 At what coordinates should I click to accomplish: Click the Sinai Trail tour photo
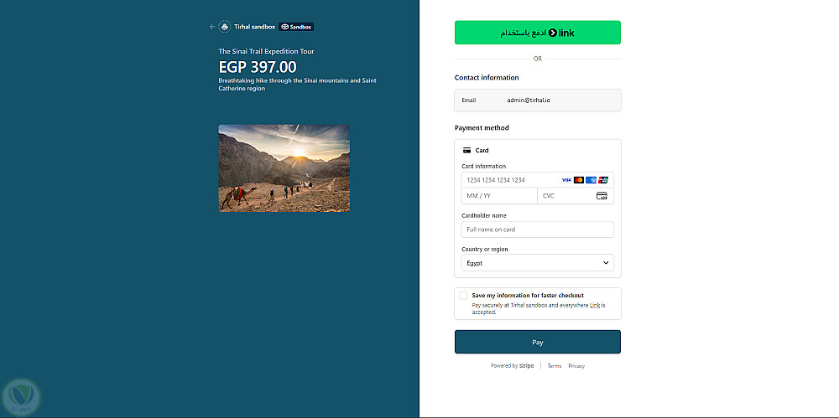coord(284,168)
